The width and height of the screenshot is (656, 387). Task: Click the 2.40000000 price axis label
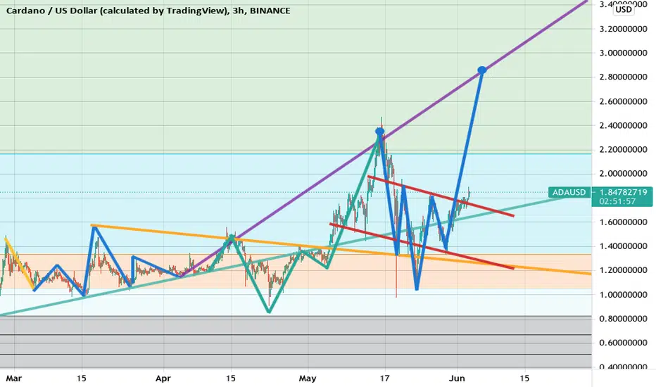tap(624, 125)
